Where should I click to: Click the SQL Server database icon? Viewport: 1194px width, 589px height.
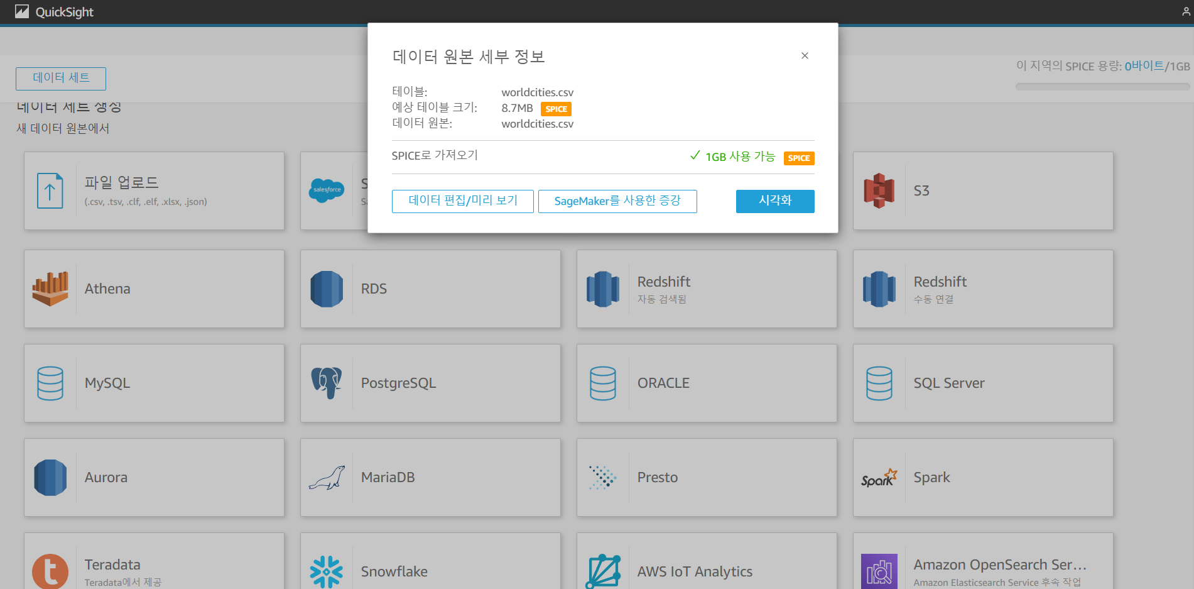[x=879, y=383]
